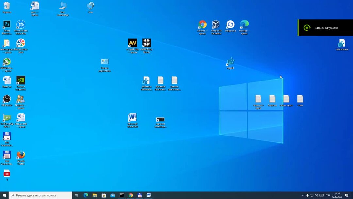Open the Windows Start menu
This screenshot has height=199, width=353.
pyautogui.click(x=4, y=195)
